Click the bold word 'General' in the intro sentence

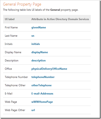pos(55,10)
